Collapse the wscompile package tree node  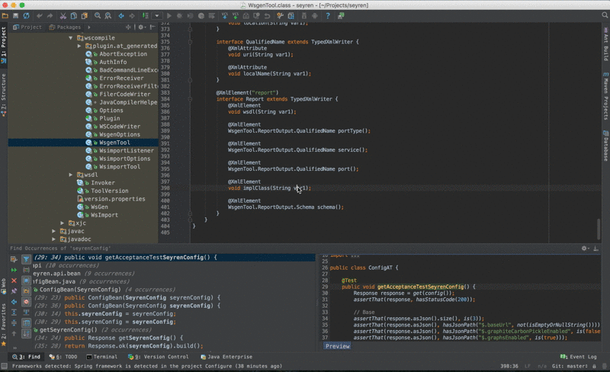pos(70,37)
